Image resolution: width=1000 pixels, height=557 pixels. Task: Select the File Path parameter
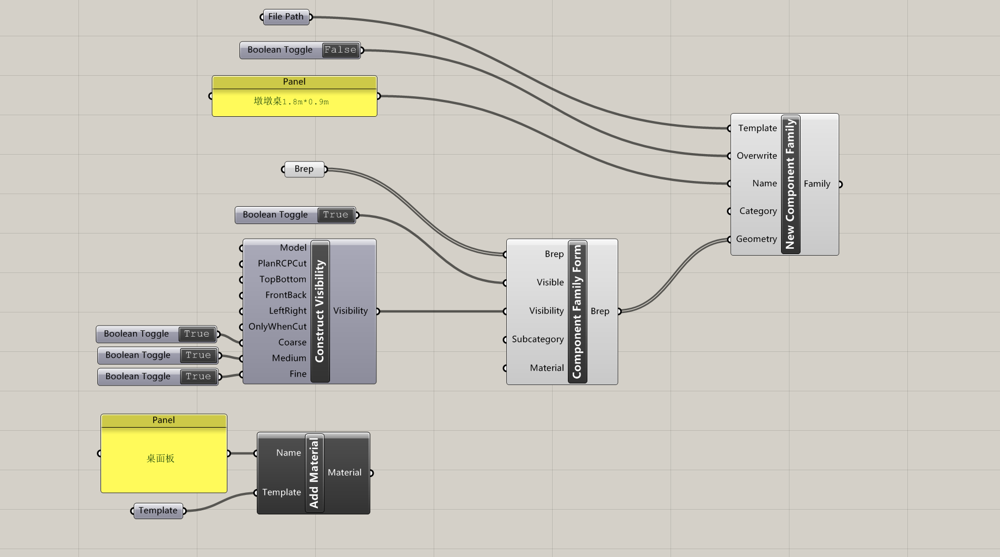[x=286, y=17]
